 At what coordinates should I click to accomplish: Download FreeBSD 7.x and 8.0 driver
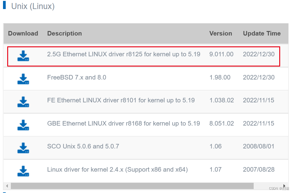tap(23, 79)
